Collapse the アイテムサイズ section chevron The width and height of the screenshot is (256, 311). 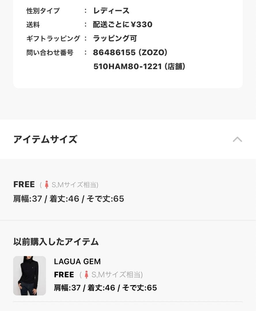point(237,140)
